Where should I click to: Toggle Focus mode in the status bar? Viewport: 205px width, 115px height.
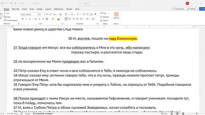(x=164, y=114)
